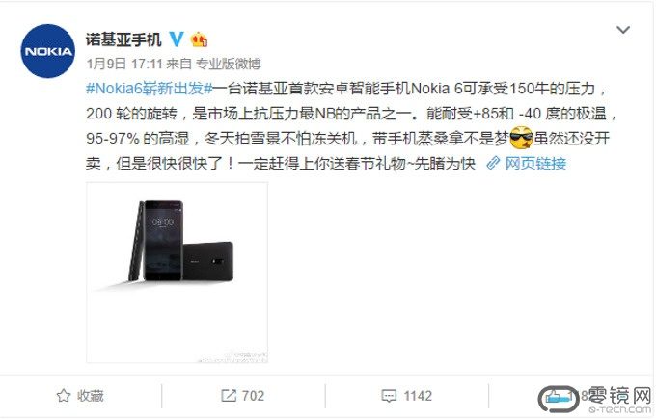Click the paperclip link icon
The width and height of the screenshot is (656, 419).
pyautogui.click(x=494, y=163)
